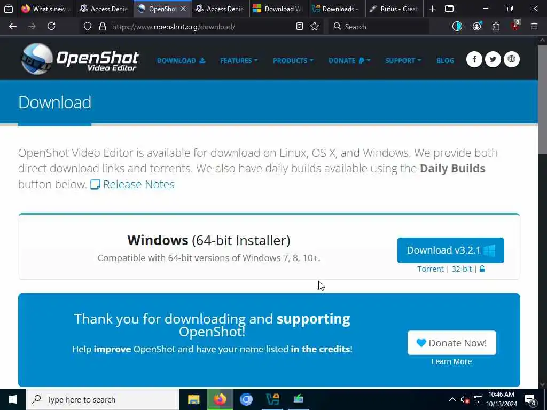Click the globe language icon

(x=511, y=59)
